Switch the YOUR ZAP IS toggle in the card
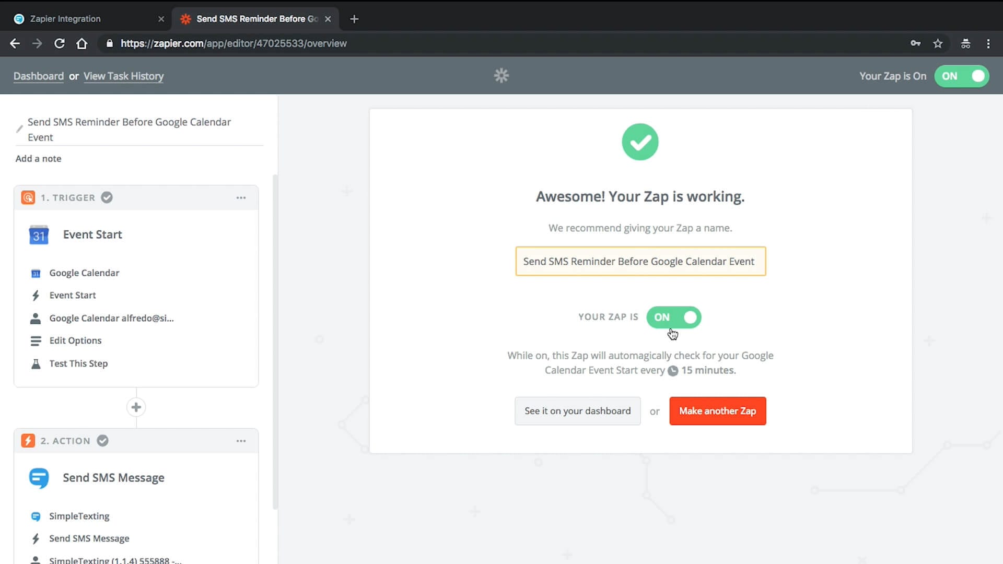This screenshot has width=1003, height=564. (x=673, y=317)
